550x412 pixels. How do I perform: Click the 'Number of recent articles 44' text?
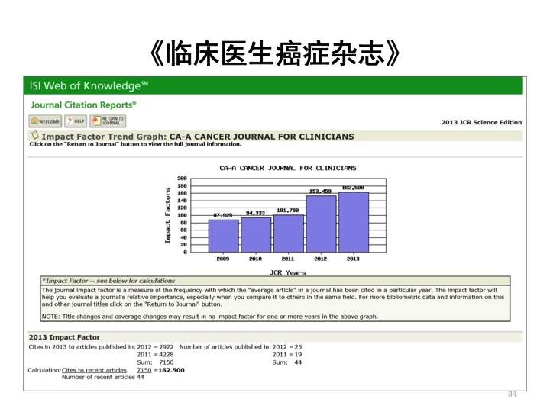click(103, 377)
